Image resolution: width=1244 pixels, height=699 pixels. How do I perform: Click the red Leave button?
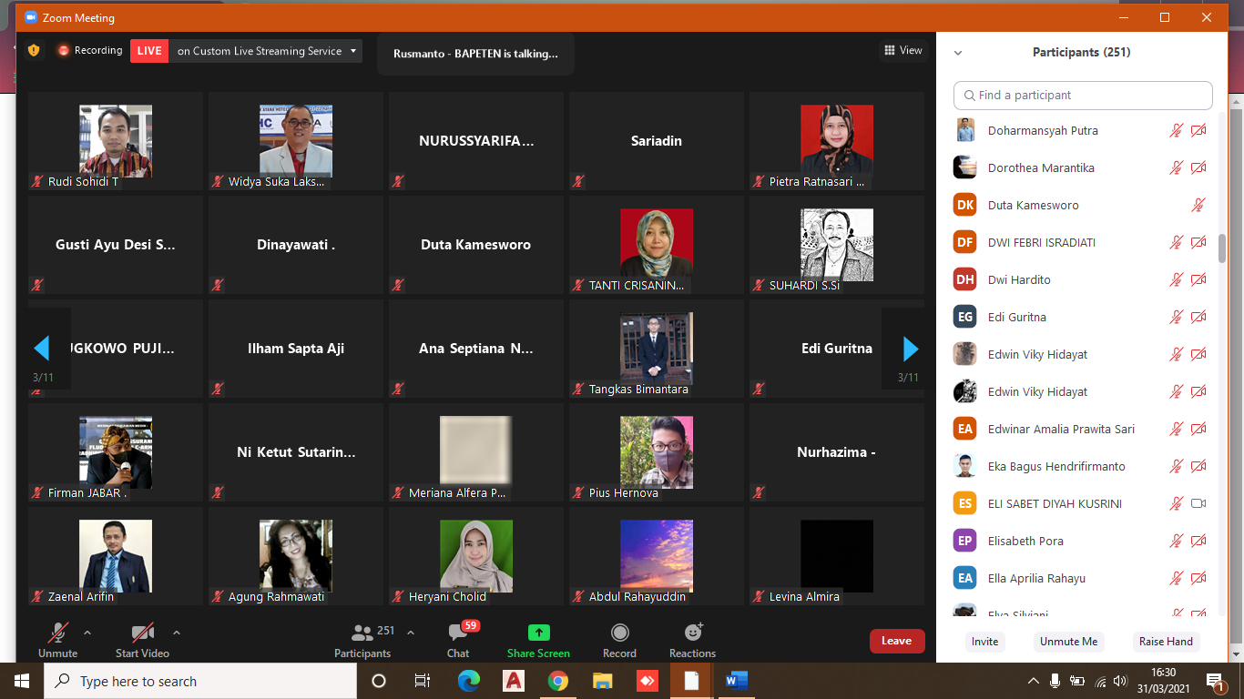click(x=896, y=641)
